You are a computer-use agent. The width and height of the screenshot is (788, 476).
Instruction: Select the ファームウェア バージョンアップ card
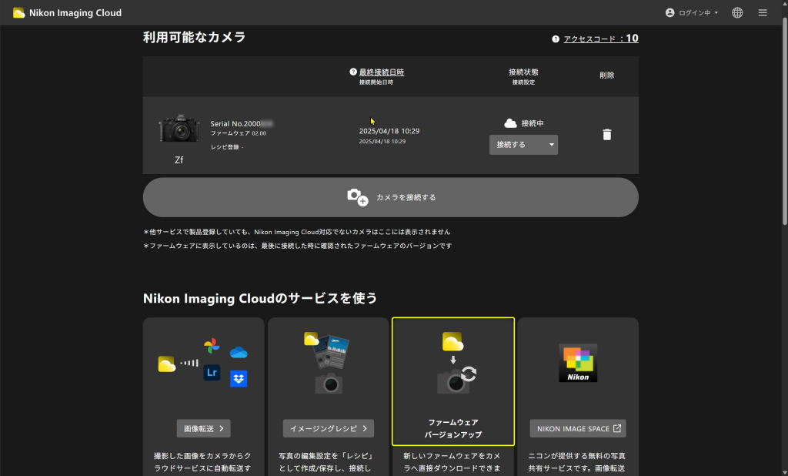pyautogui.click(x=453, y=381)
